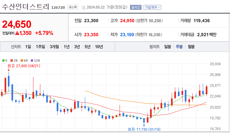Click the previous close value 23,300
Screen dimensions: 230x133
(91, 21)
